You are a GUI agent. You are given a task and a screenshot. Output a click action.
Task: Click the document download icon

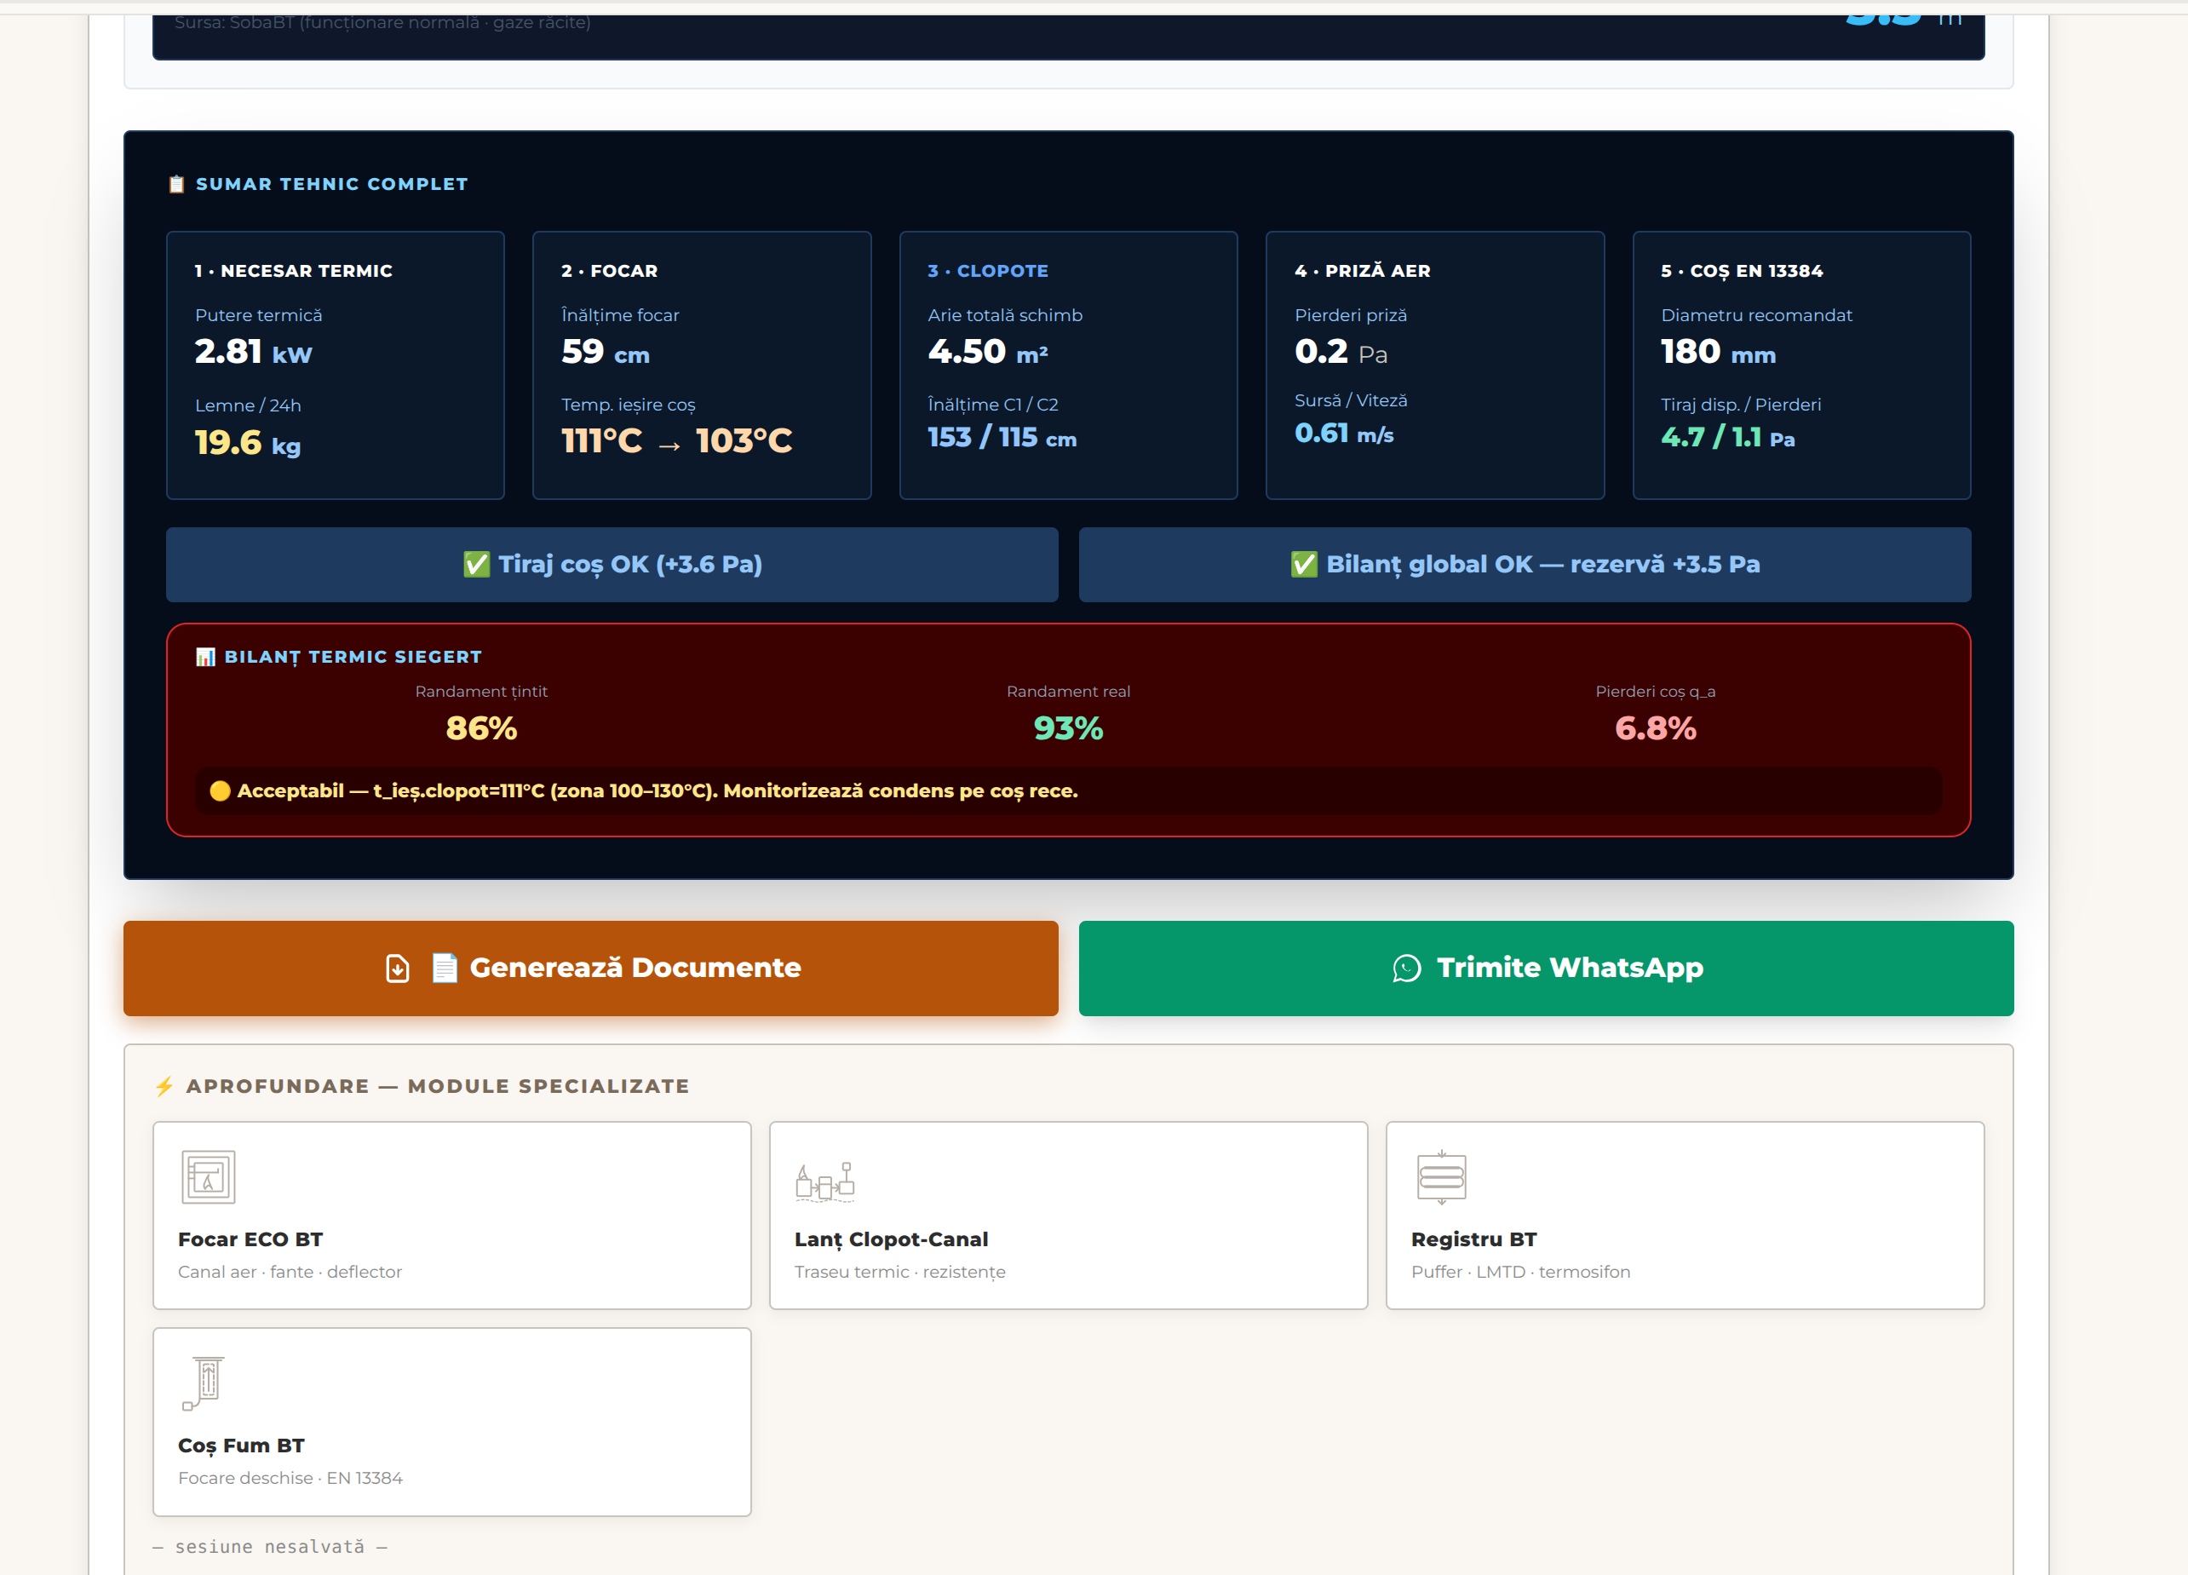pyautogui.click(x=398, y=968)
